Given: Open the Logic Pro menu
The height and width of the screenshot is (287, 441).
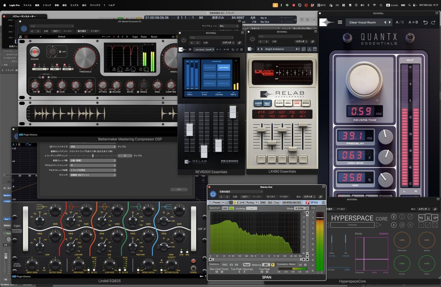Looking at the screenshot, I should tap(15, 5).
